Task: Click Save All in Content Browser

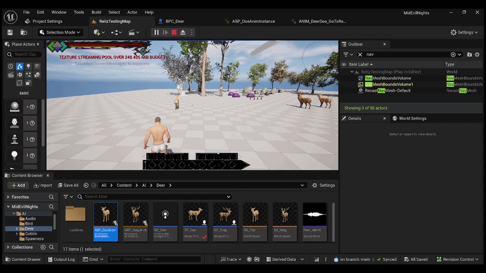Action: [68, 186]
